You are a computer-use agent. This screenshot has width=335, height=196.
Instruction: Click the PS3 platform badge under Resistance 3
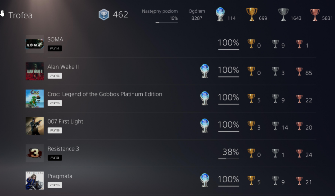(x=55, y=158)
